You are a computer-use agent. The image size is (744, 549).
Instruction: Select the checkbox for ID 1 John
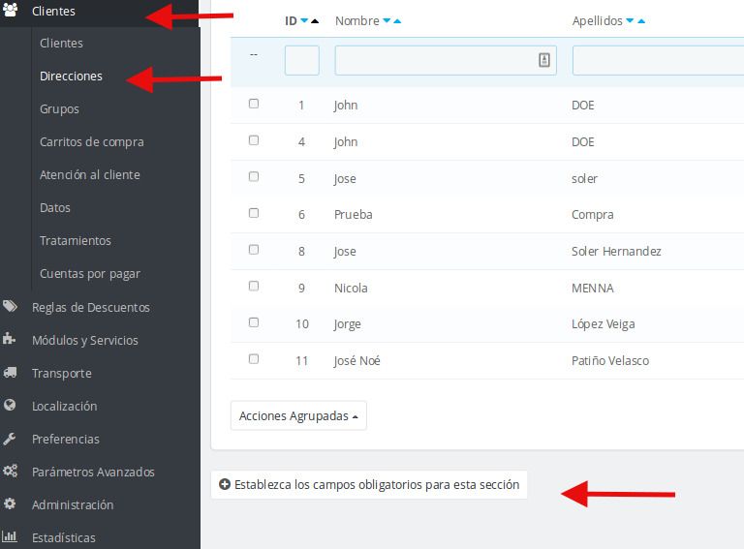pyautogui.click(x=254, y=104)
